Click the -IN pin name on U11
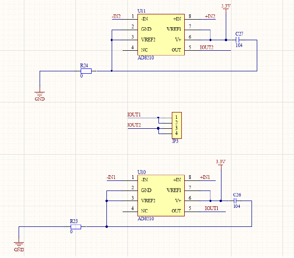The width and height of the screenshot is (294, 258). pyautogui.click(x=144, y=19)
